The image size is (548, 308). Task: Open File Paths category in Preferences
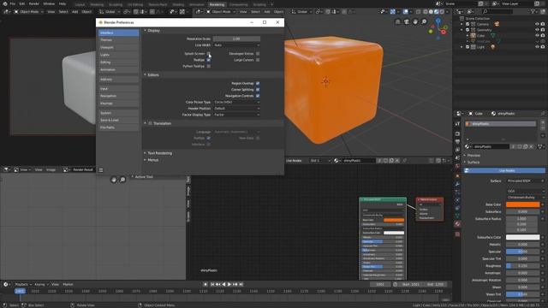click(118, 127)
